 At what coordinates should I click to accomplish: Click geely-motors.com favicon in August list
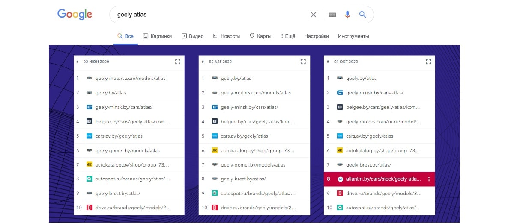(x=215, y=93)
